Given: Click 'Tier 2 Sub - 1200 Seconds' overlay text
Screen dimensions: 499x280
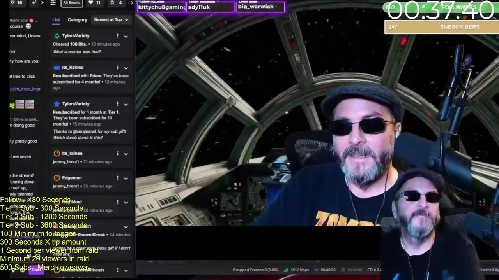Looking at the screenshot, I should tap(44, 217).
